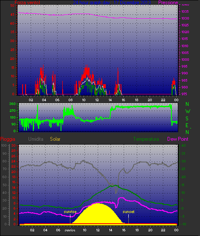The width and height of the screenshot is (200, 236).
Task: Click the Pioggia legend label
Action: 8,139
